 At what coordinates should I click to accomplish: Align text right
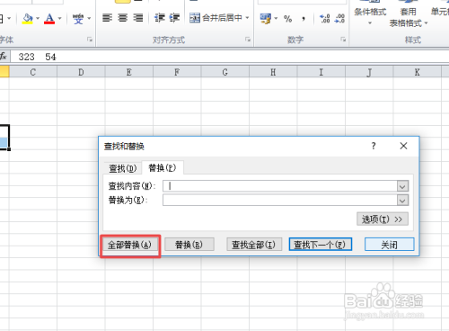click(138, 18)
